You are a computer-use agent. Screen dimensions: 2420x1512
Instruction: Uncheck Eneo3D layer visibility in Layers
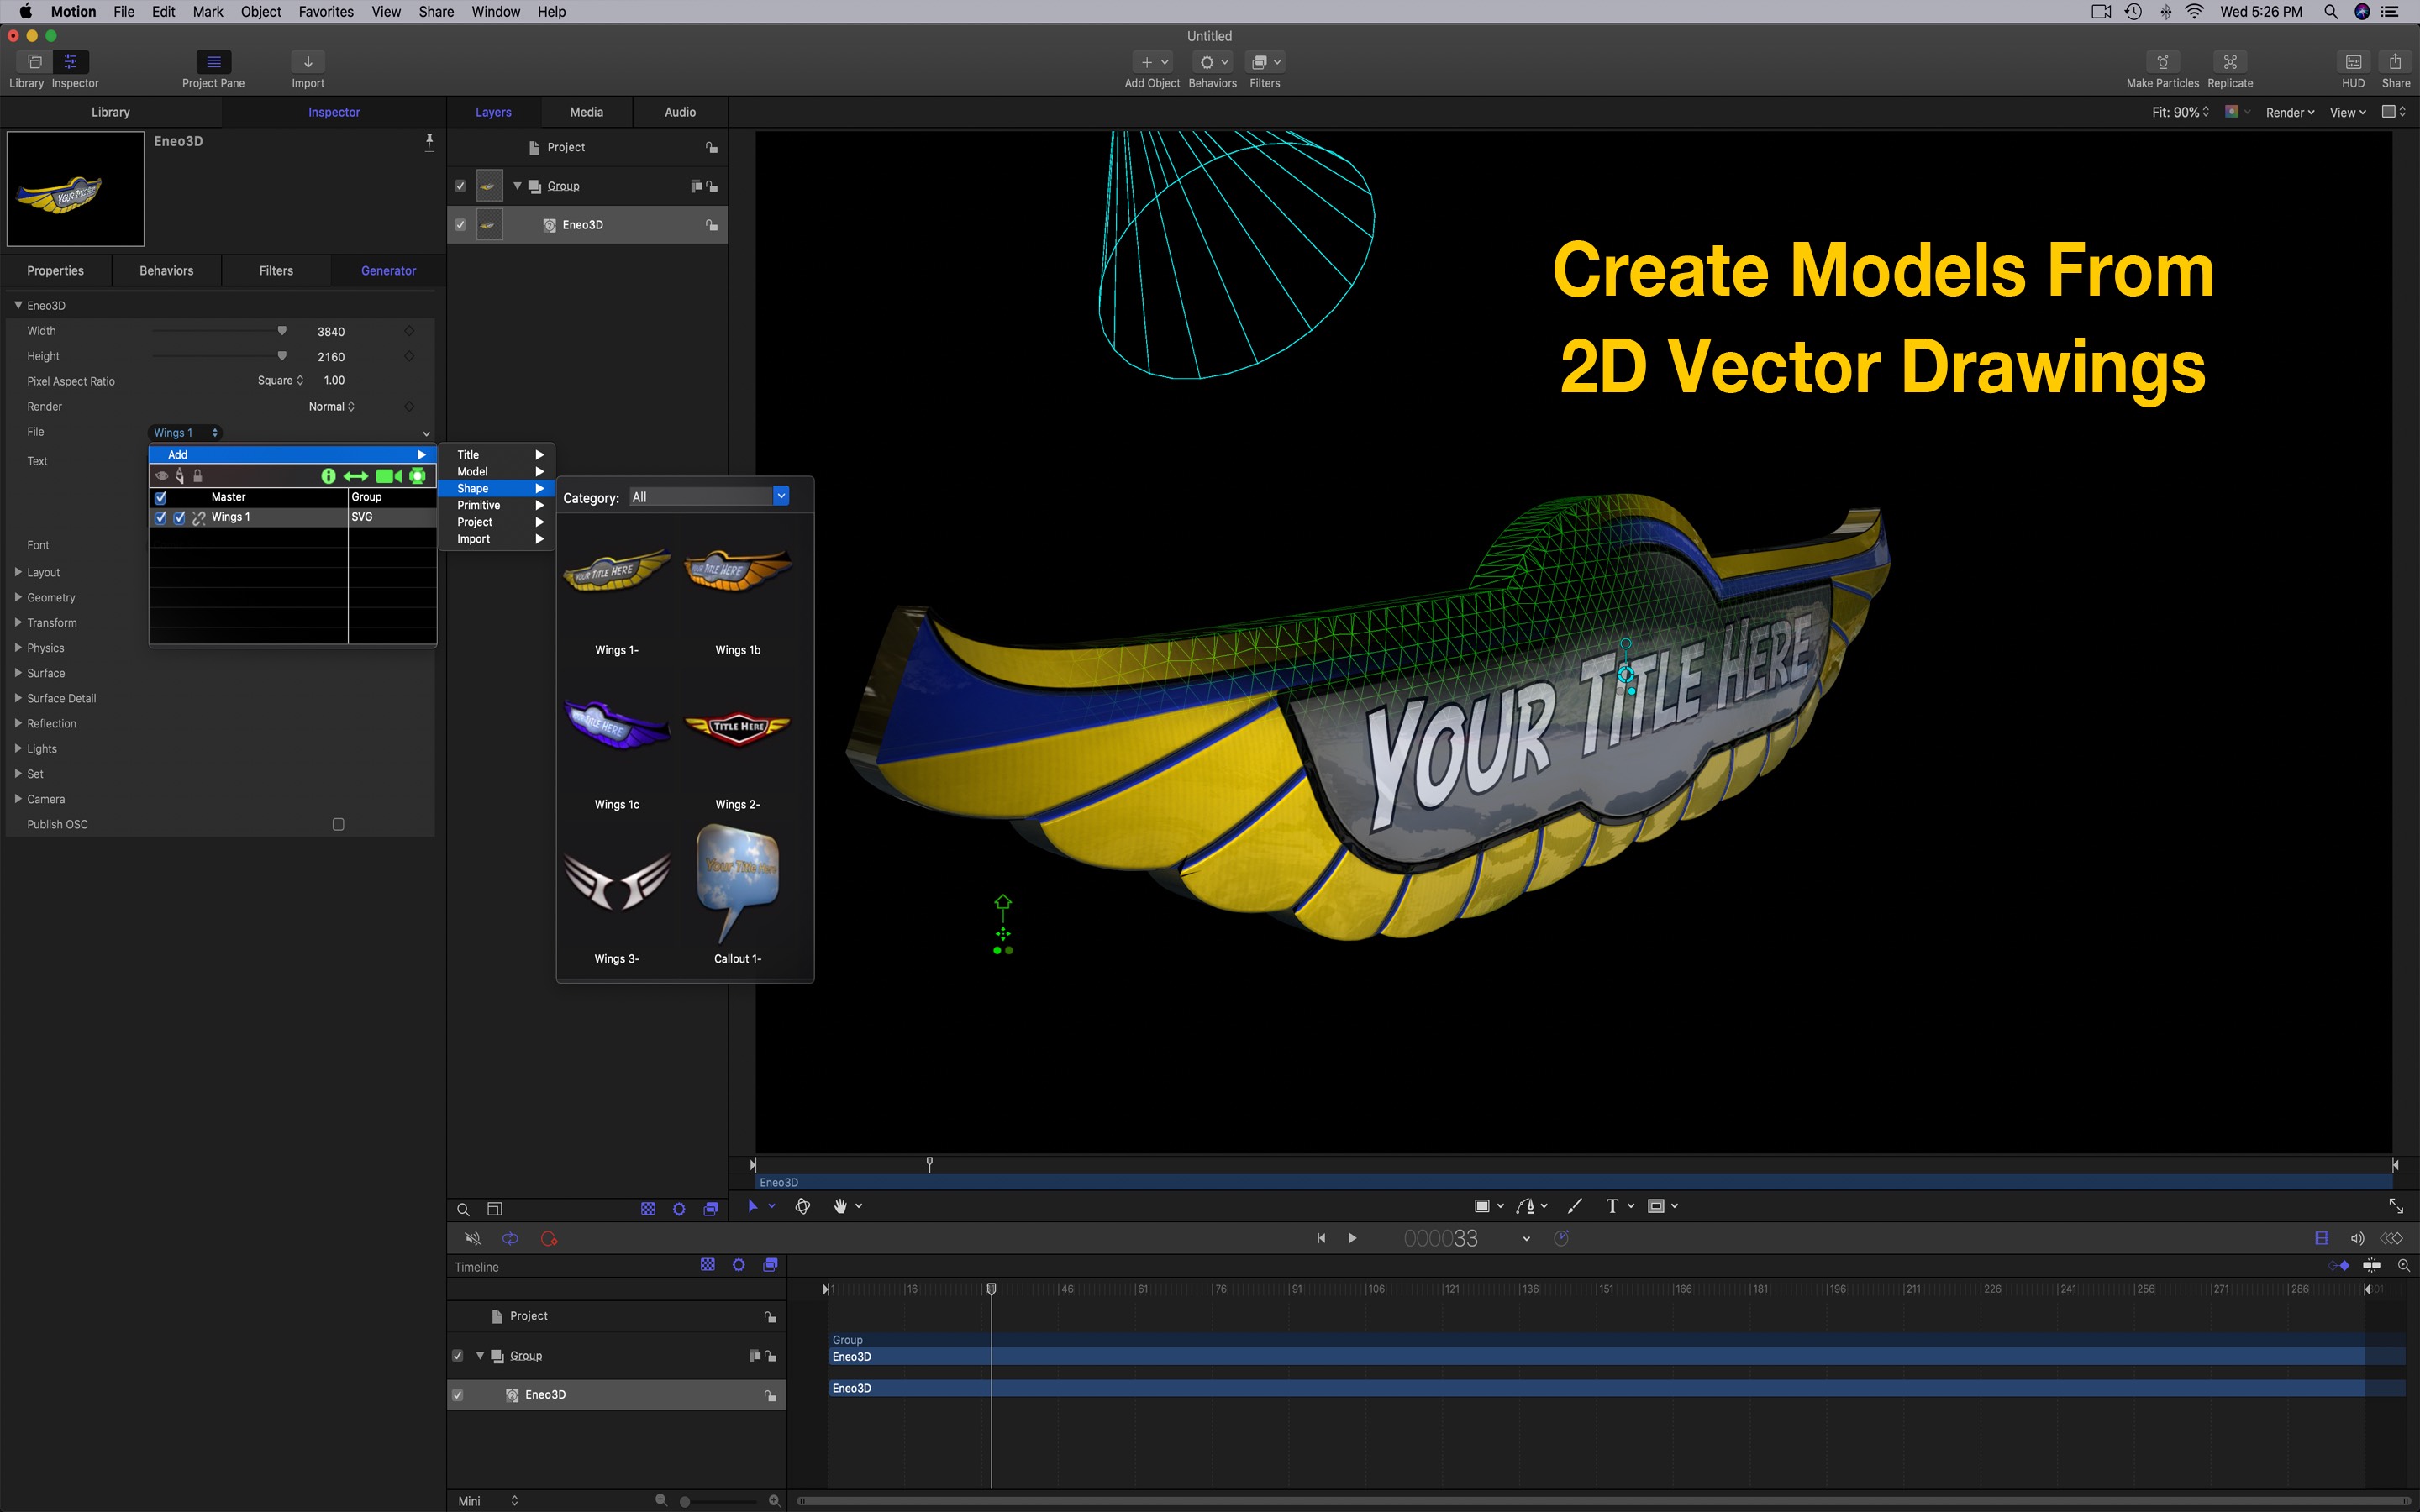tap(460, 225)
